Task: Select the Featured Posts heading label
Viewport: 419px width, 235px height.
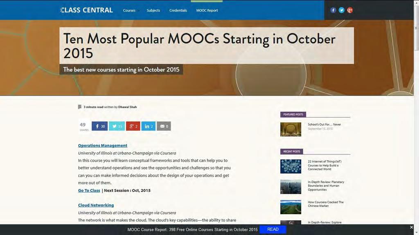Action: click(293, 115)
